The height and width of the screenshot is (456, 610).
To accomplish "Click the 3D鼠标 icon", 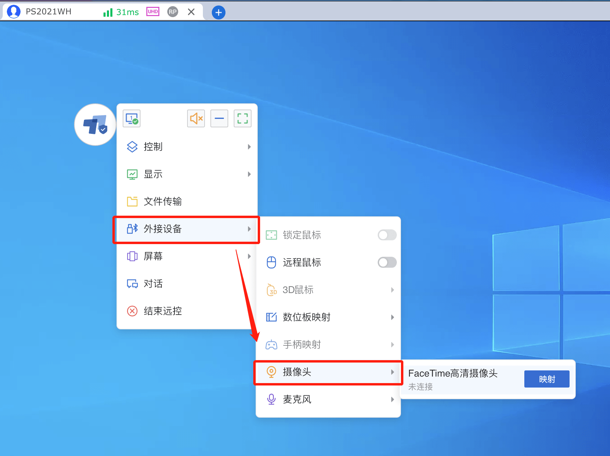I will point(271,290).
